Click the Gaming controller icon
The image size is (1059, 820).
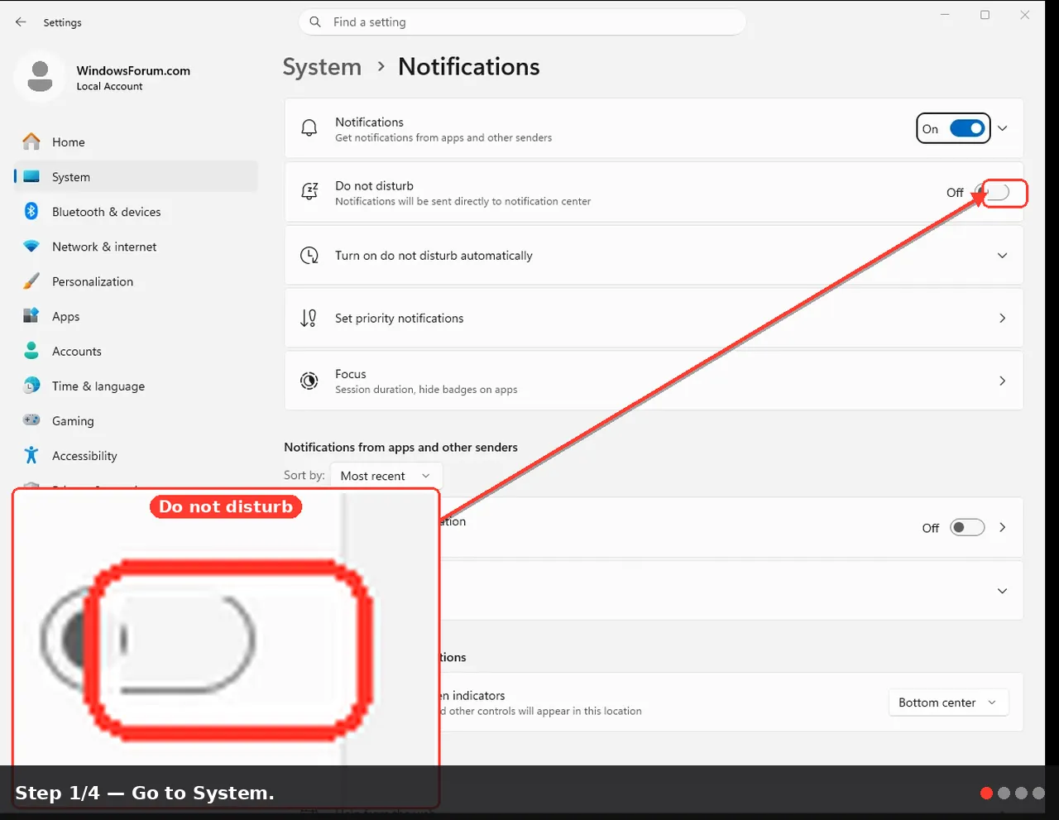pos(31,420)
